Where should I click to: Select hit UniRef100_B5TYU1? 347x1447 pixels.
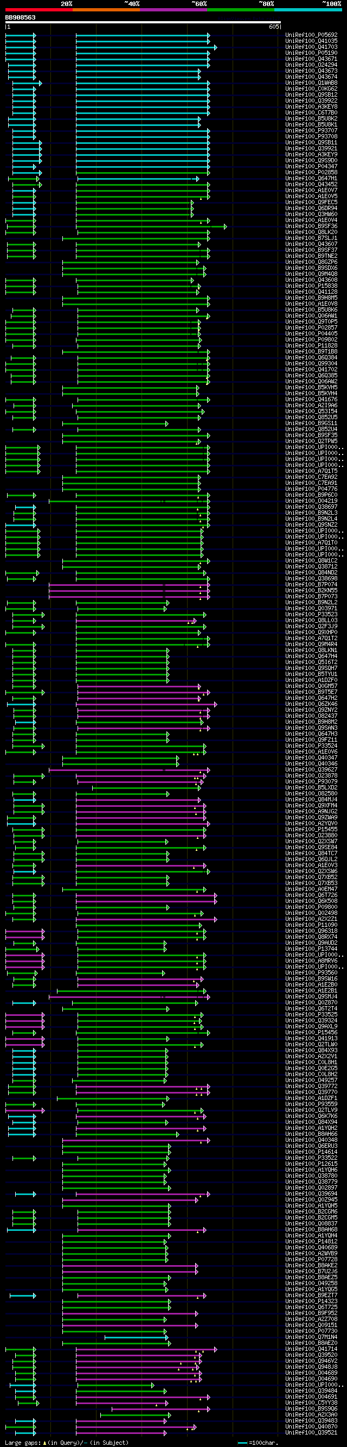pos(311,674)
